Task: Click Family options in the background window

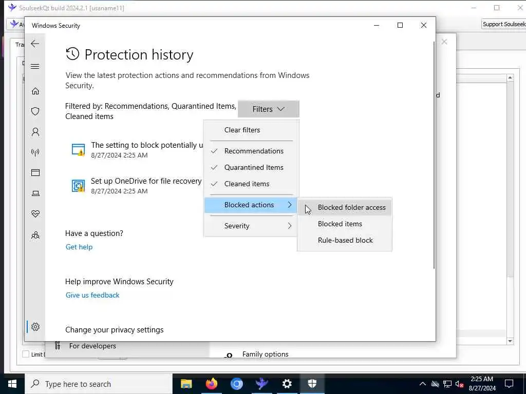Action: tap(266, 354)
